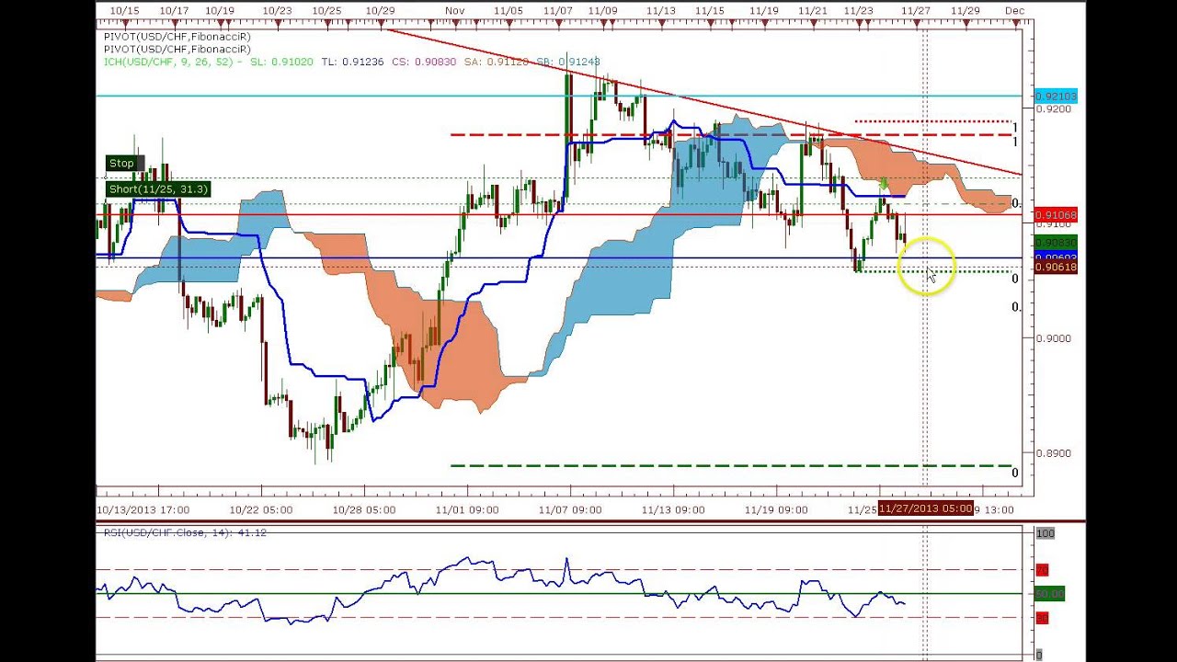Click the 11/07 09:00 bottom axis label
The width and height of the screenshot is (1177, 662).
coord(570,509)
